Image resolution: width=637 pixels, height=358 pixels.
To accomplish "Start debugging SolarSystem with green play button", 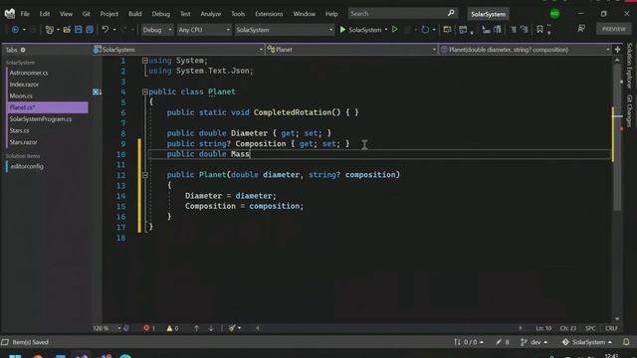I will 360,30.
